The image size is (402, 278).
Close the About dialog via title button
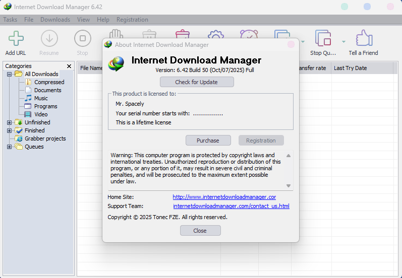click(x=291, y=44)
